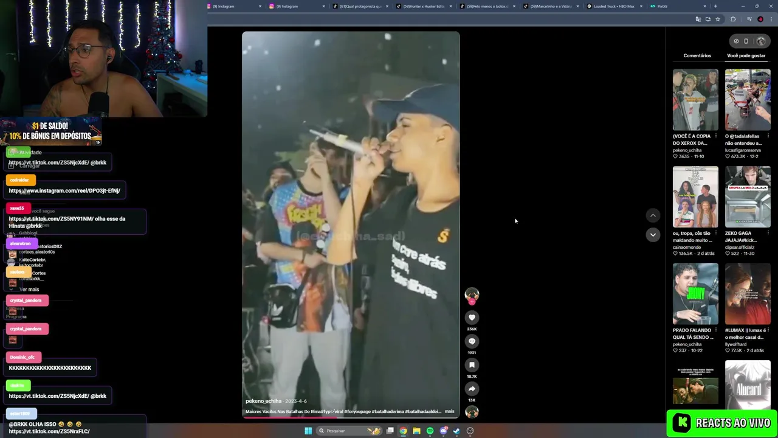Image resolution: width=778 pixels, height=438 pixels.
Task: Bookmark page with star icon in toolbar
Action: [x=718, y=19]
